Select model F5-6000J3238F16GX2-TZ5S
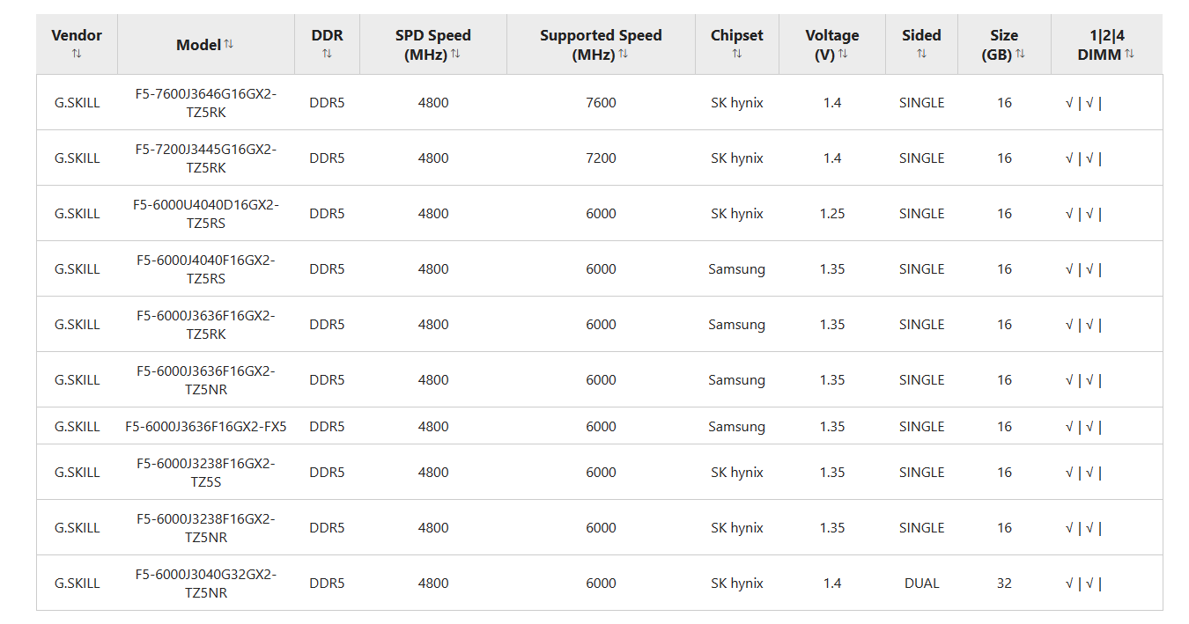 click(x=206, y=472)
